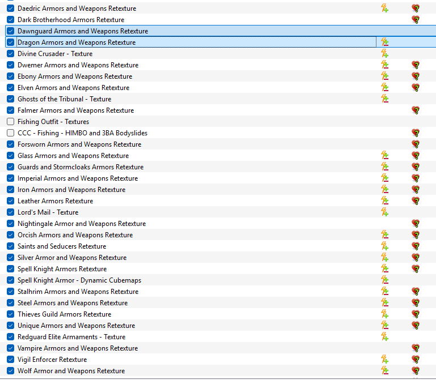This screenshot has height=380, width=436.
Task: Toggle the Wolf Armor and Weapons checkbox
Action: [11, 371]
